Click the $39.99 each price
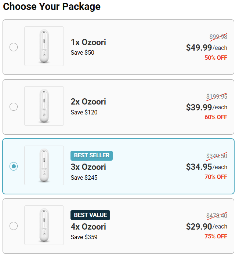The width and height of the screenshot is (239, 256). (x=206, y=107)
